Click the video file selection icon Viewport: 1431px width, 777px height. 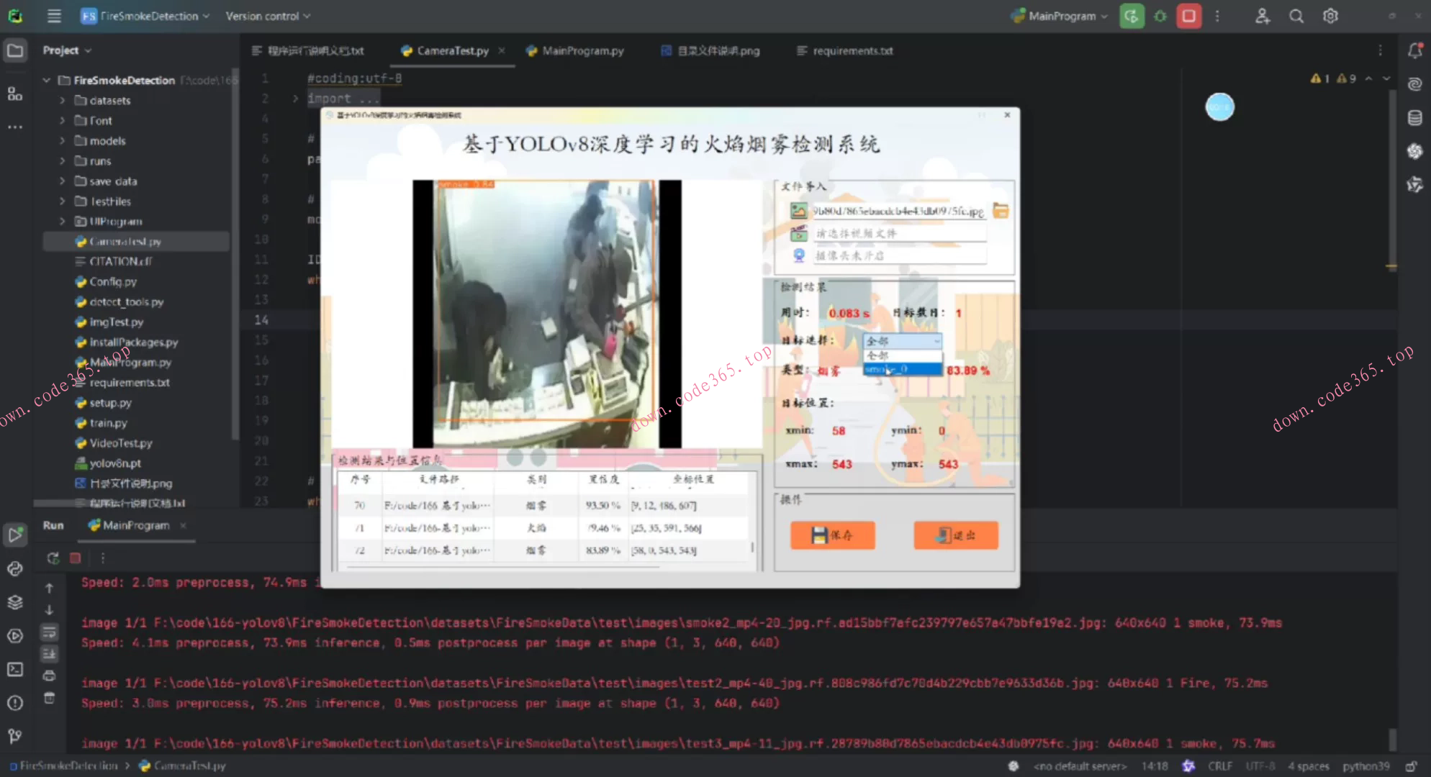coord(798,233)
